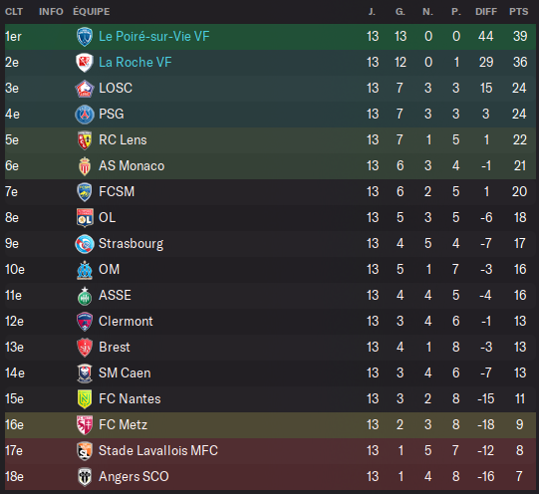
Task: Open the LOSC team logo
Action: (85, 89)
